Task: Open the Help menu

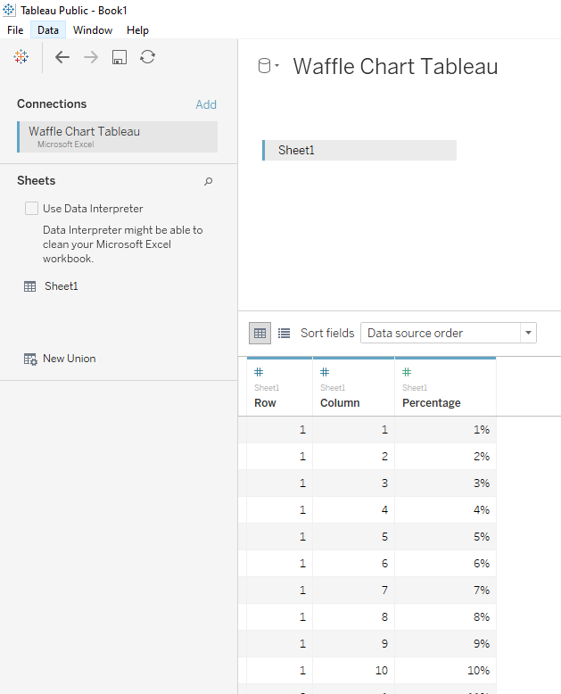Action: (x=137, y=30)
